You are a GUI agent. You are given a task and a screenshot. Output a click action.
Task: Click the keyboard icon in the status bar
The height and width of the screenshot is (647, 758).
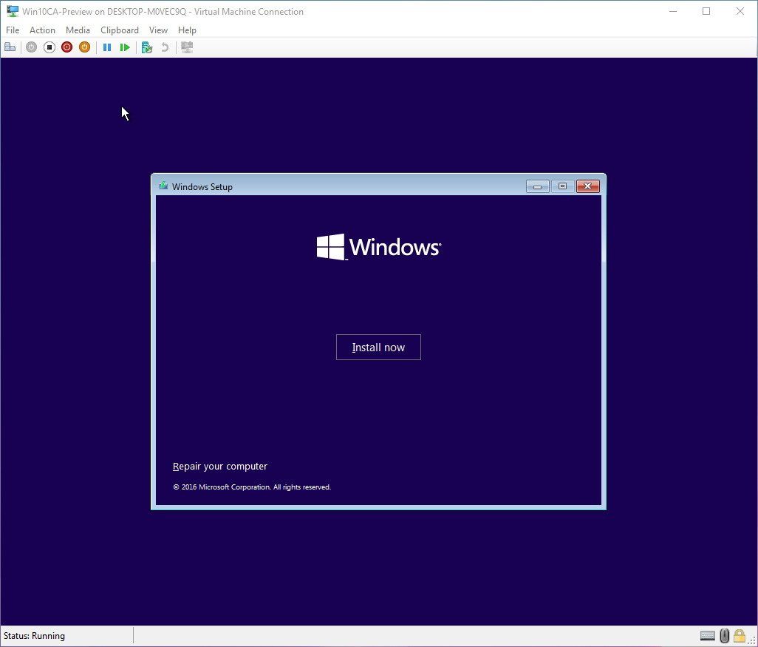tap(707, 636)
